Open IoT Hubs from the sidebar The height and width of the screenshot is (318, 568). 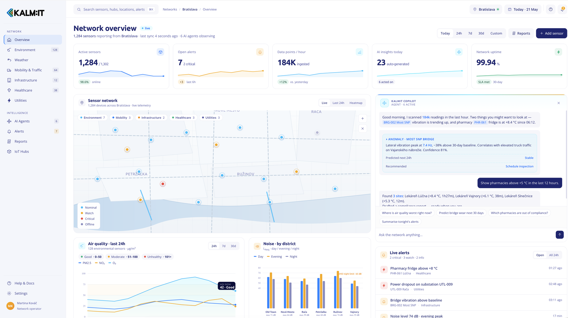coord(22,151)
